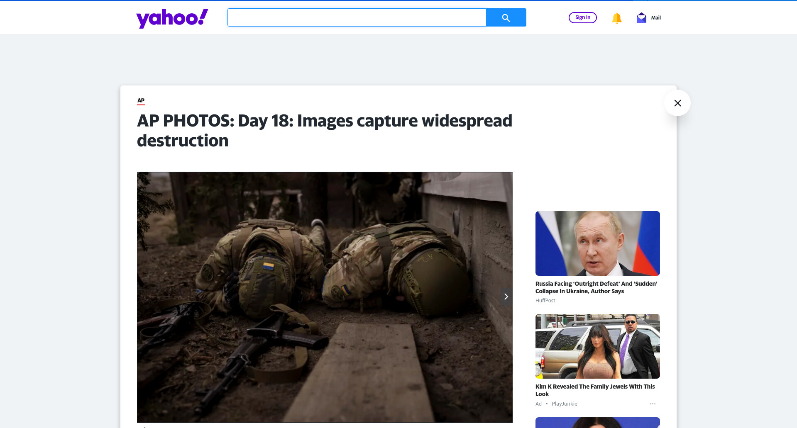
Task: Open the Mail envelope icon
Action: pos(641,18)
